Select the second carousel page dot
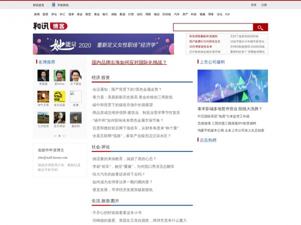Viewport: 301px width, 225px height. [59, 136]
